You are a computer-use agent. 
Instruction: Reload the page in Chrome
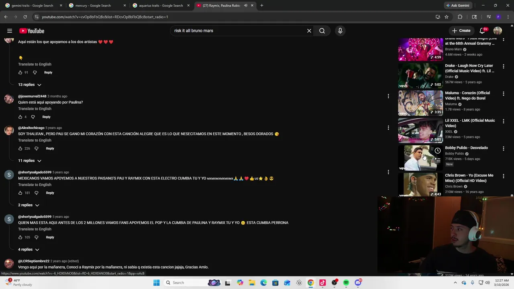[25, 17]
